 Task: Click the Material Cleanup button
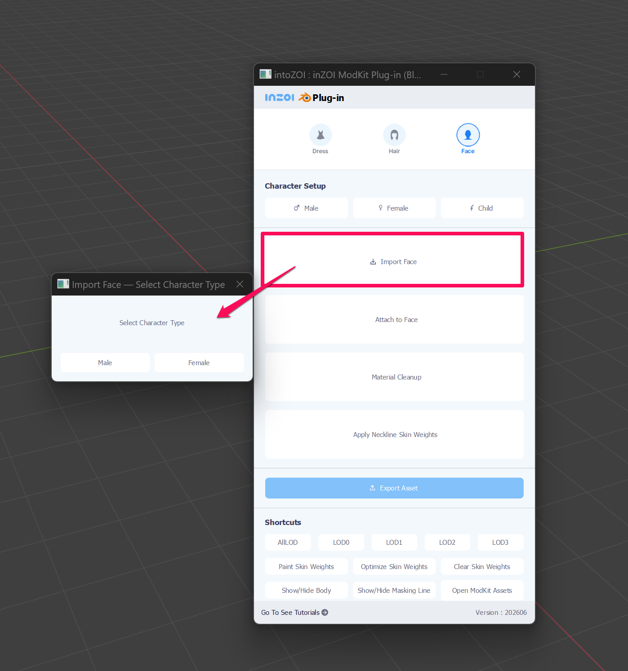[x=394, y=377]
